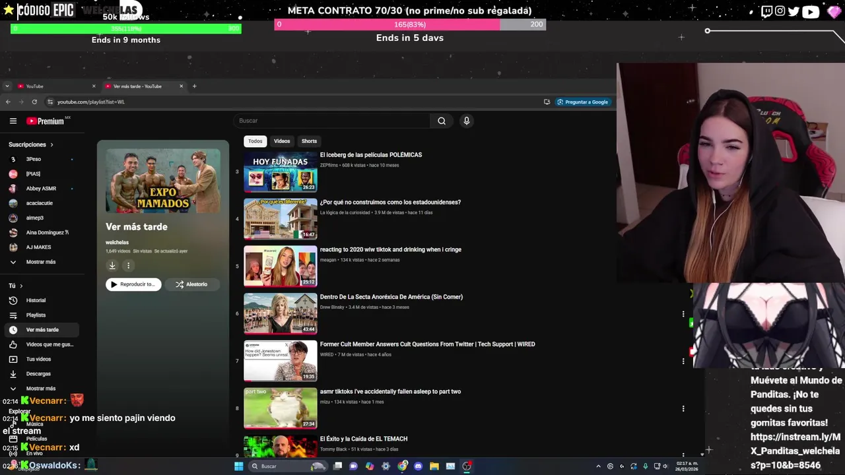Open the WIRED Former Cult Member video
The width and height of the screenshot is (845, 475).
tap(428, 344)
